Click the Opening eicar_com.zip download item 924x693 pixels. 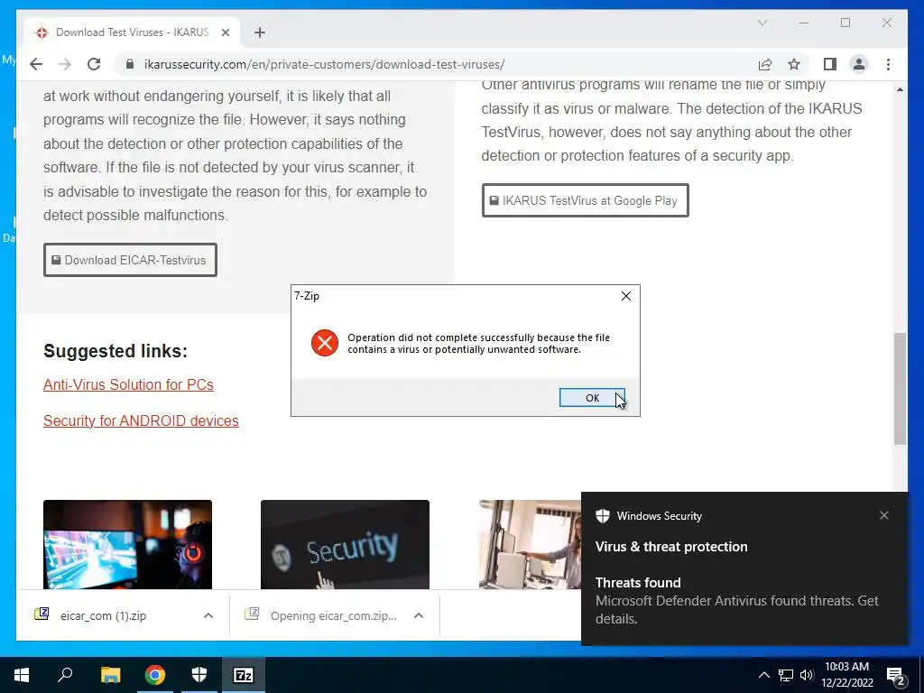pos(333,615)
